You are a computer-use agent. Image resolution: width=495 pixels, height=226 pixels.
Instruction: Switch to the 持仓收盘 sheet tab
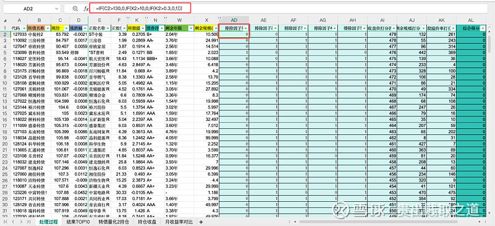coord(147,222)
